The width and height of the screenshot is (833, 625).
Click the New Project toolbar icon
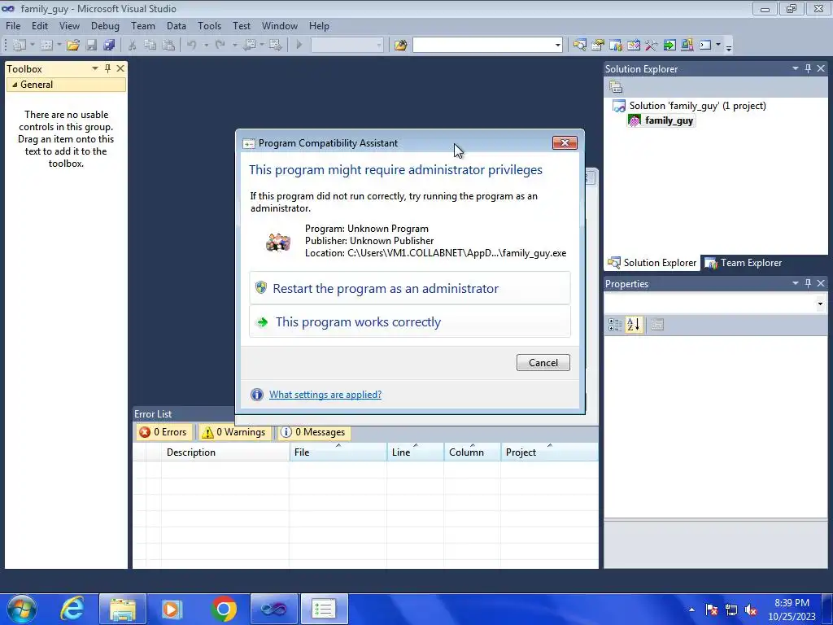(x=20, y=46)
